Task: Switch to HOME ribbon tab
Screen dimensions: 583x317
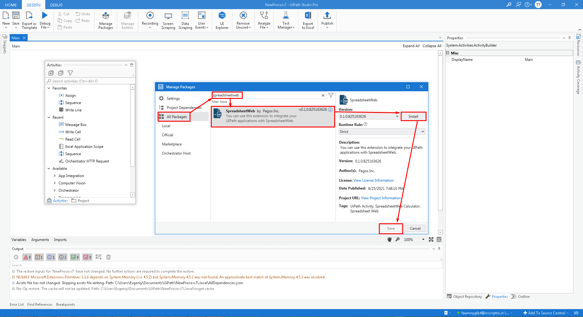Action: [11, 5]
